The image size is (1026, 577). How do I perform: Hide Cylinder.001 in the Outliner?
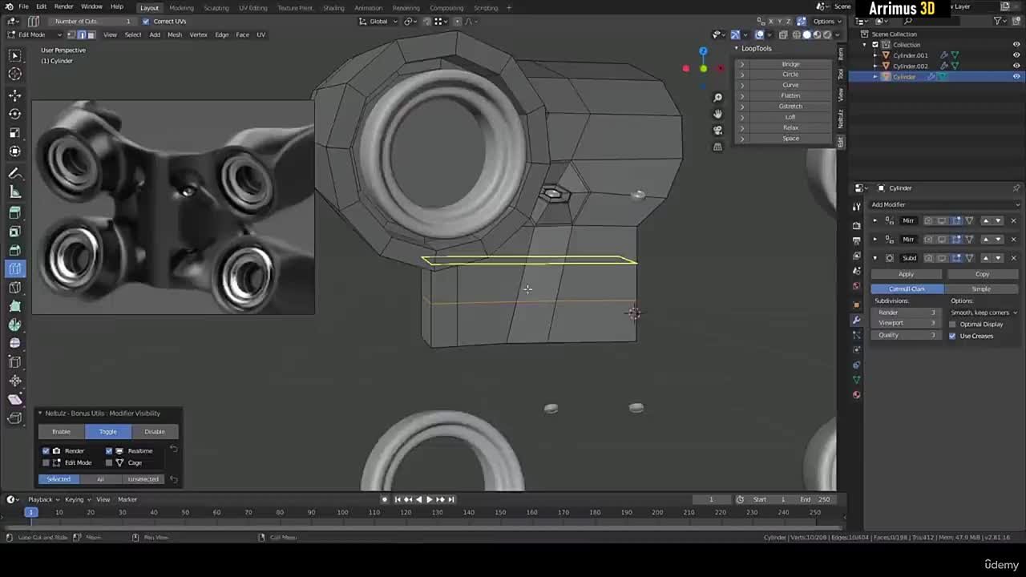tap(1016, 55)
